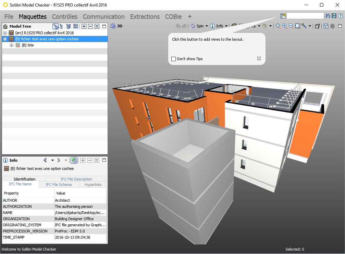Enable the Don't show Tips checkbox
The width and height of the screenshot is (345, 254).
pyautogui.click(x=173, y=59)
